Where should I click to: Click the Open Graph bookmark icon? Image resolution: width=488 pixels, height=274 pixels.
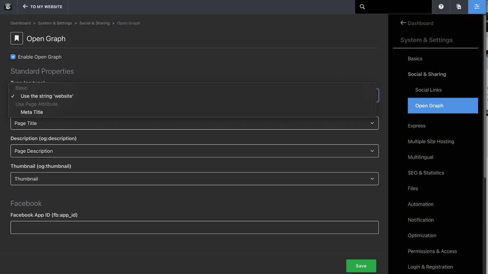(17, 38)
